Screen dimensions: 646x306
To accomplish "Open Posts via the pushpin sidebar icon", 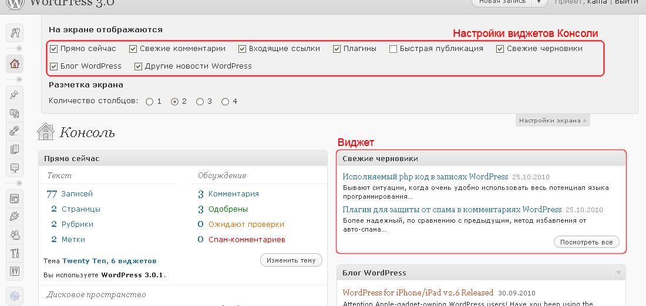I will 15,94.
